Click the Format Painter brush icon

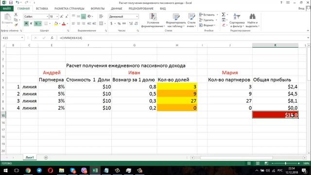coord(16,25)
